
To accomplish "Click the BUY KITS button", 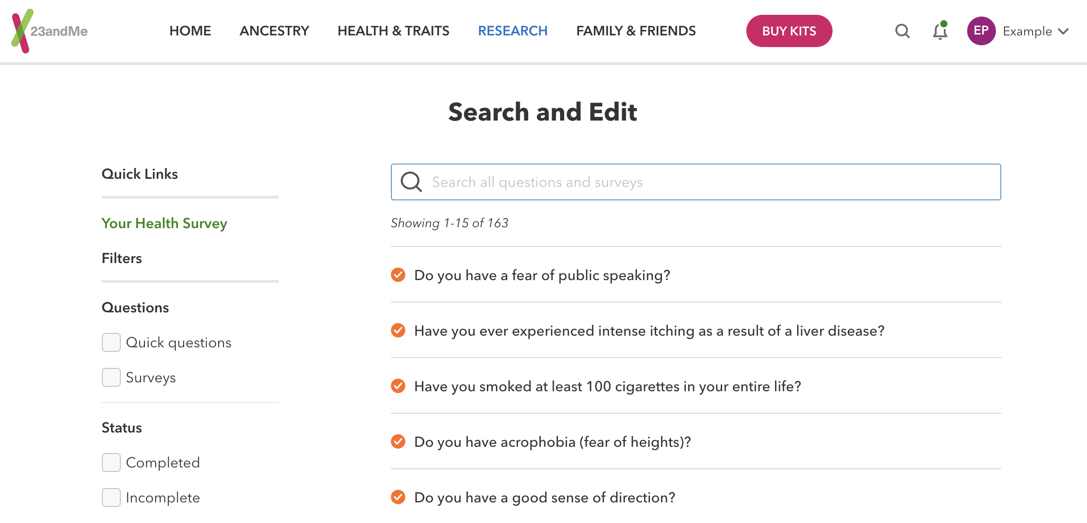I will [x=789, y=31].
